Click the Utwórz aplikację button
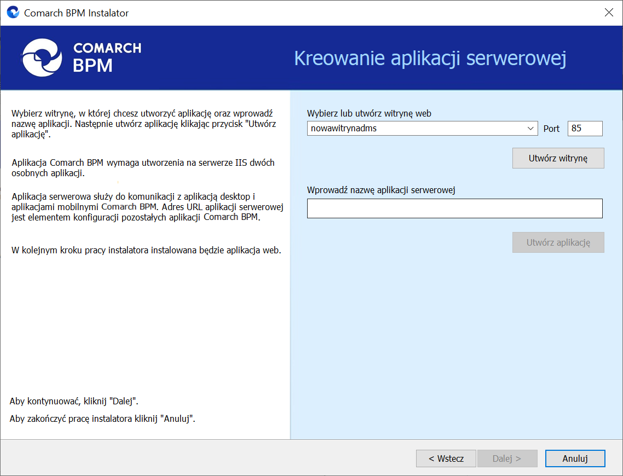 [x=558, y=242]
